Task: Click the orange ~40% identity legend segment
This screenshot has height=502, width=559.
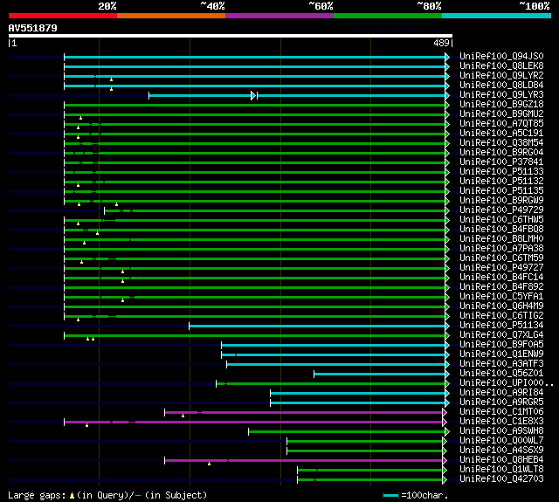Action: click(171, 16)
